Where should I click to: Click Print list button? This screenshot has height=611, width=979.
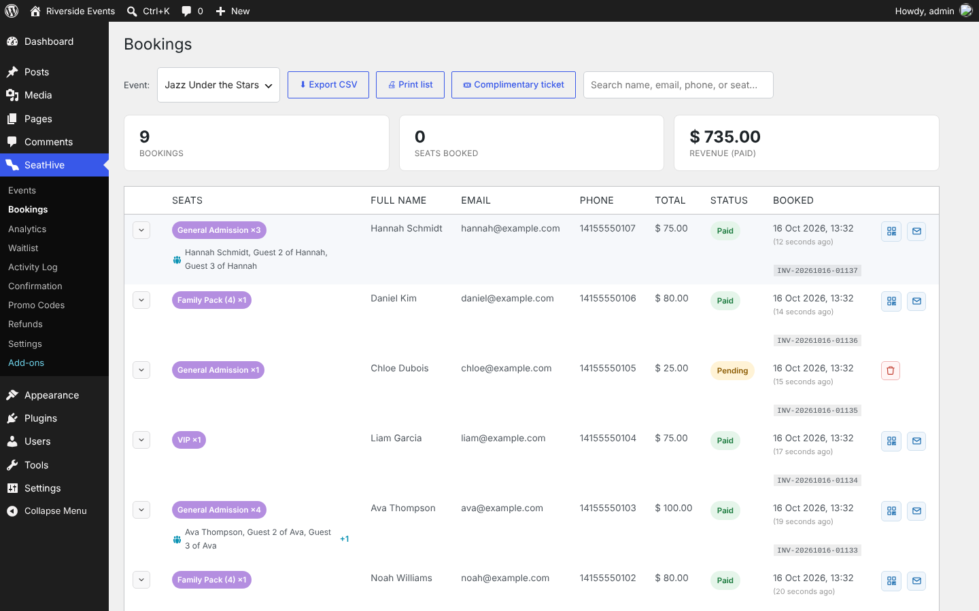coord(410,85)
